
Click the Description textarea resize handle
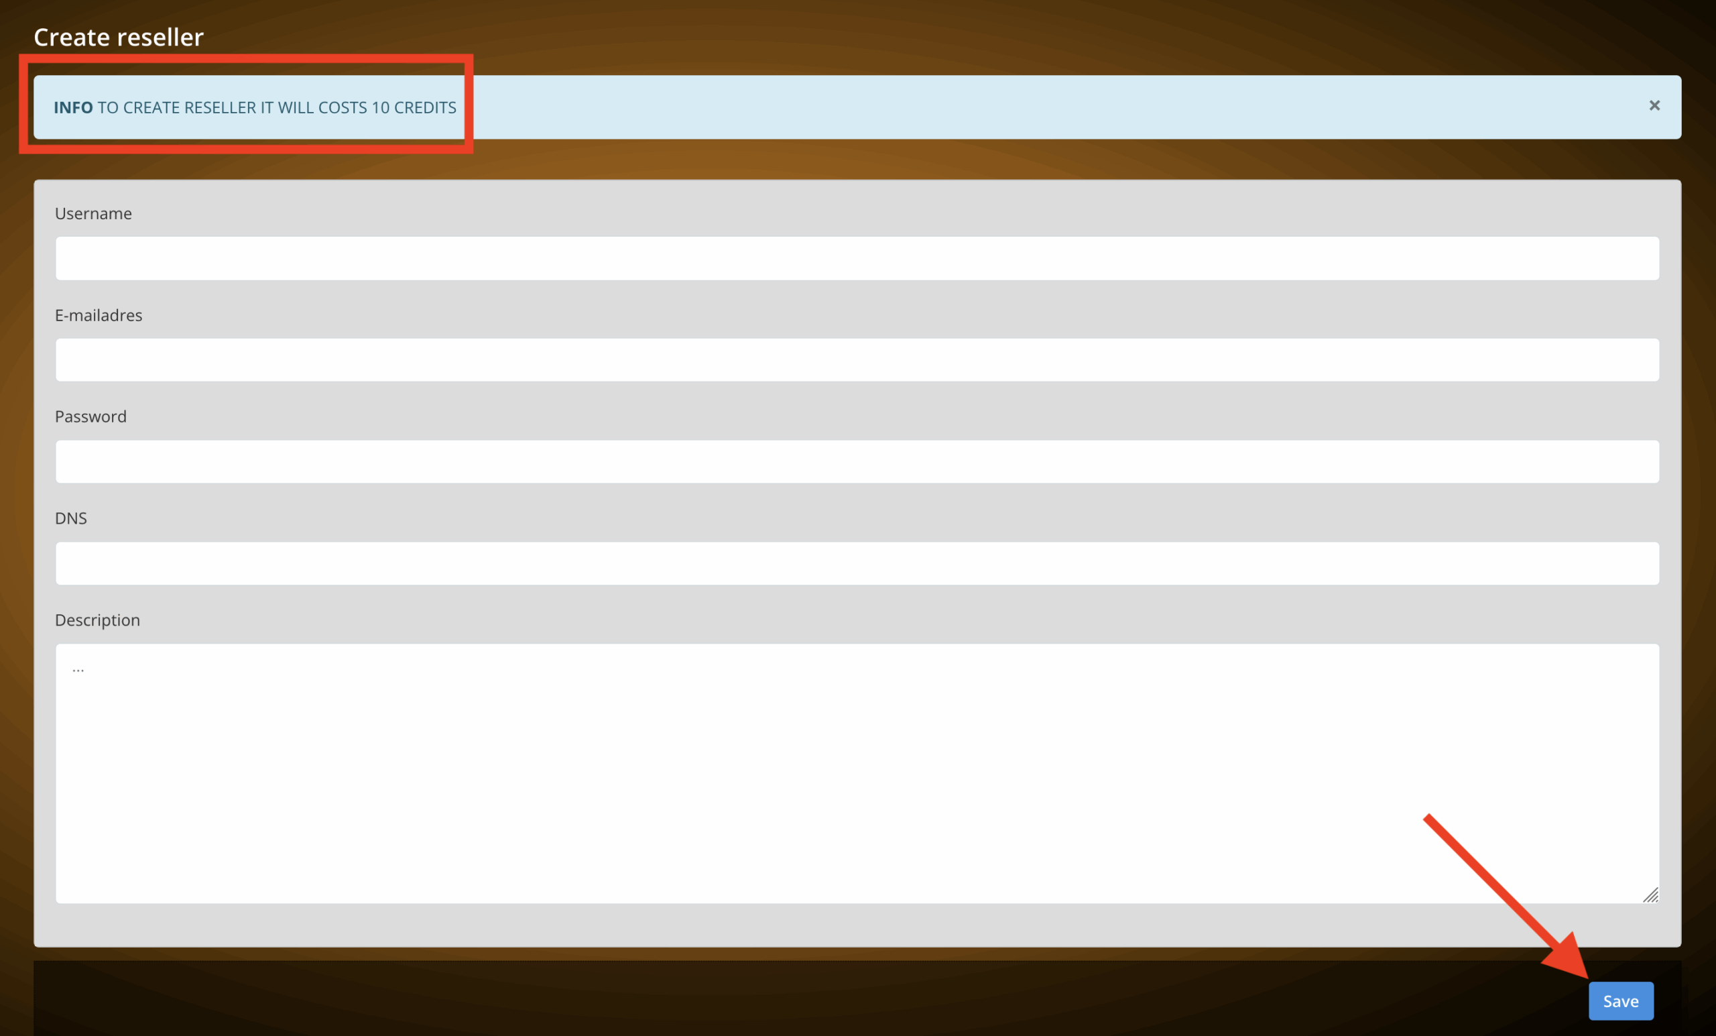(1650, 895)
